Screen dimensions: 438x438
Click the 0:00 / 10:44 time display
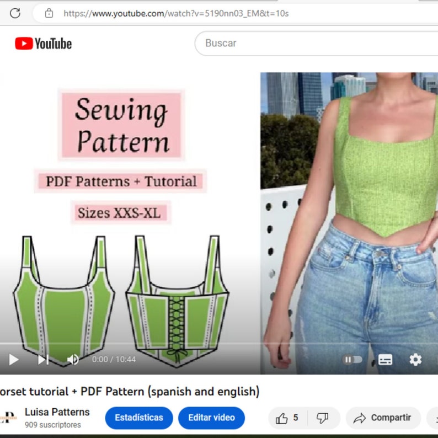click(114, 359)
